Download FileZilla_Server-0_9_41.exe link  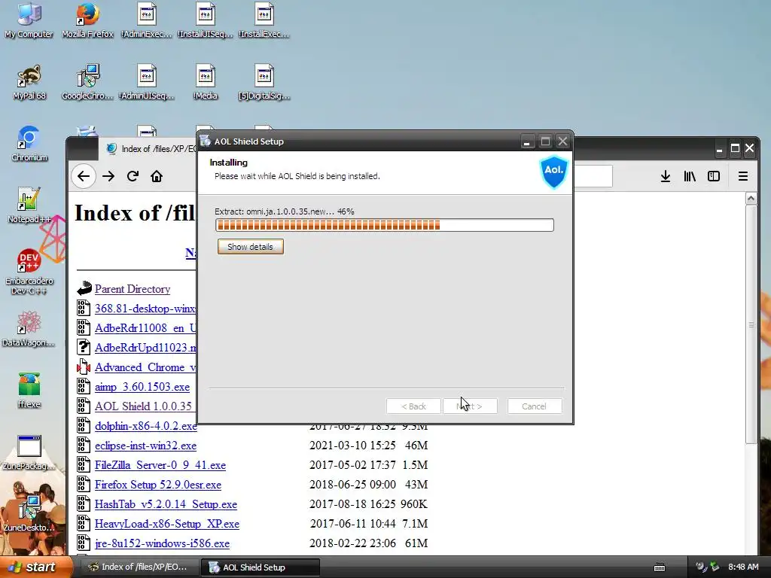click(160, 465)
